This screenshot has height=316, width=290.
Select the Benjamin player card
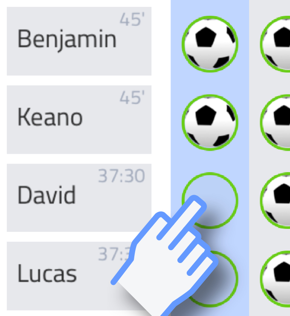[79, 41]
